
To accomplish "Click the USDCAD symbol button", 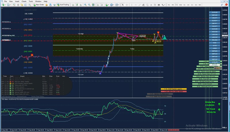I will 214,35.
